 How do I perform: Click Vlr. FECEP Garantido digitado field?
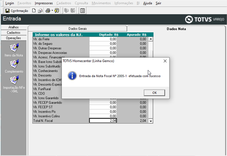tap(103, 102)
